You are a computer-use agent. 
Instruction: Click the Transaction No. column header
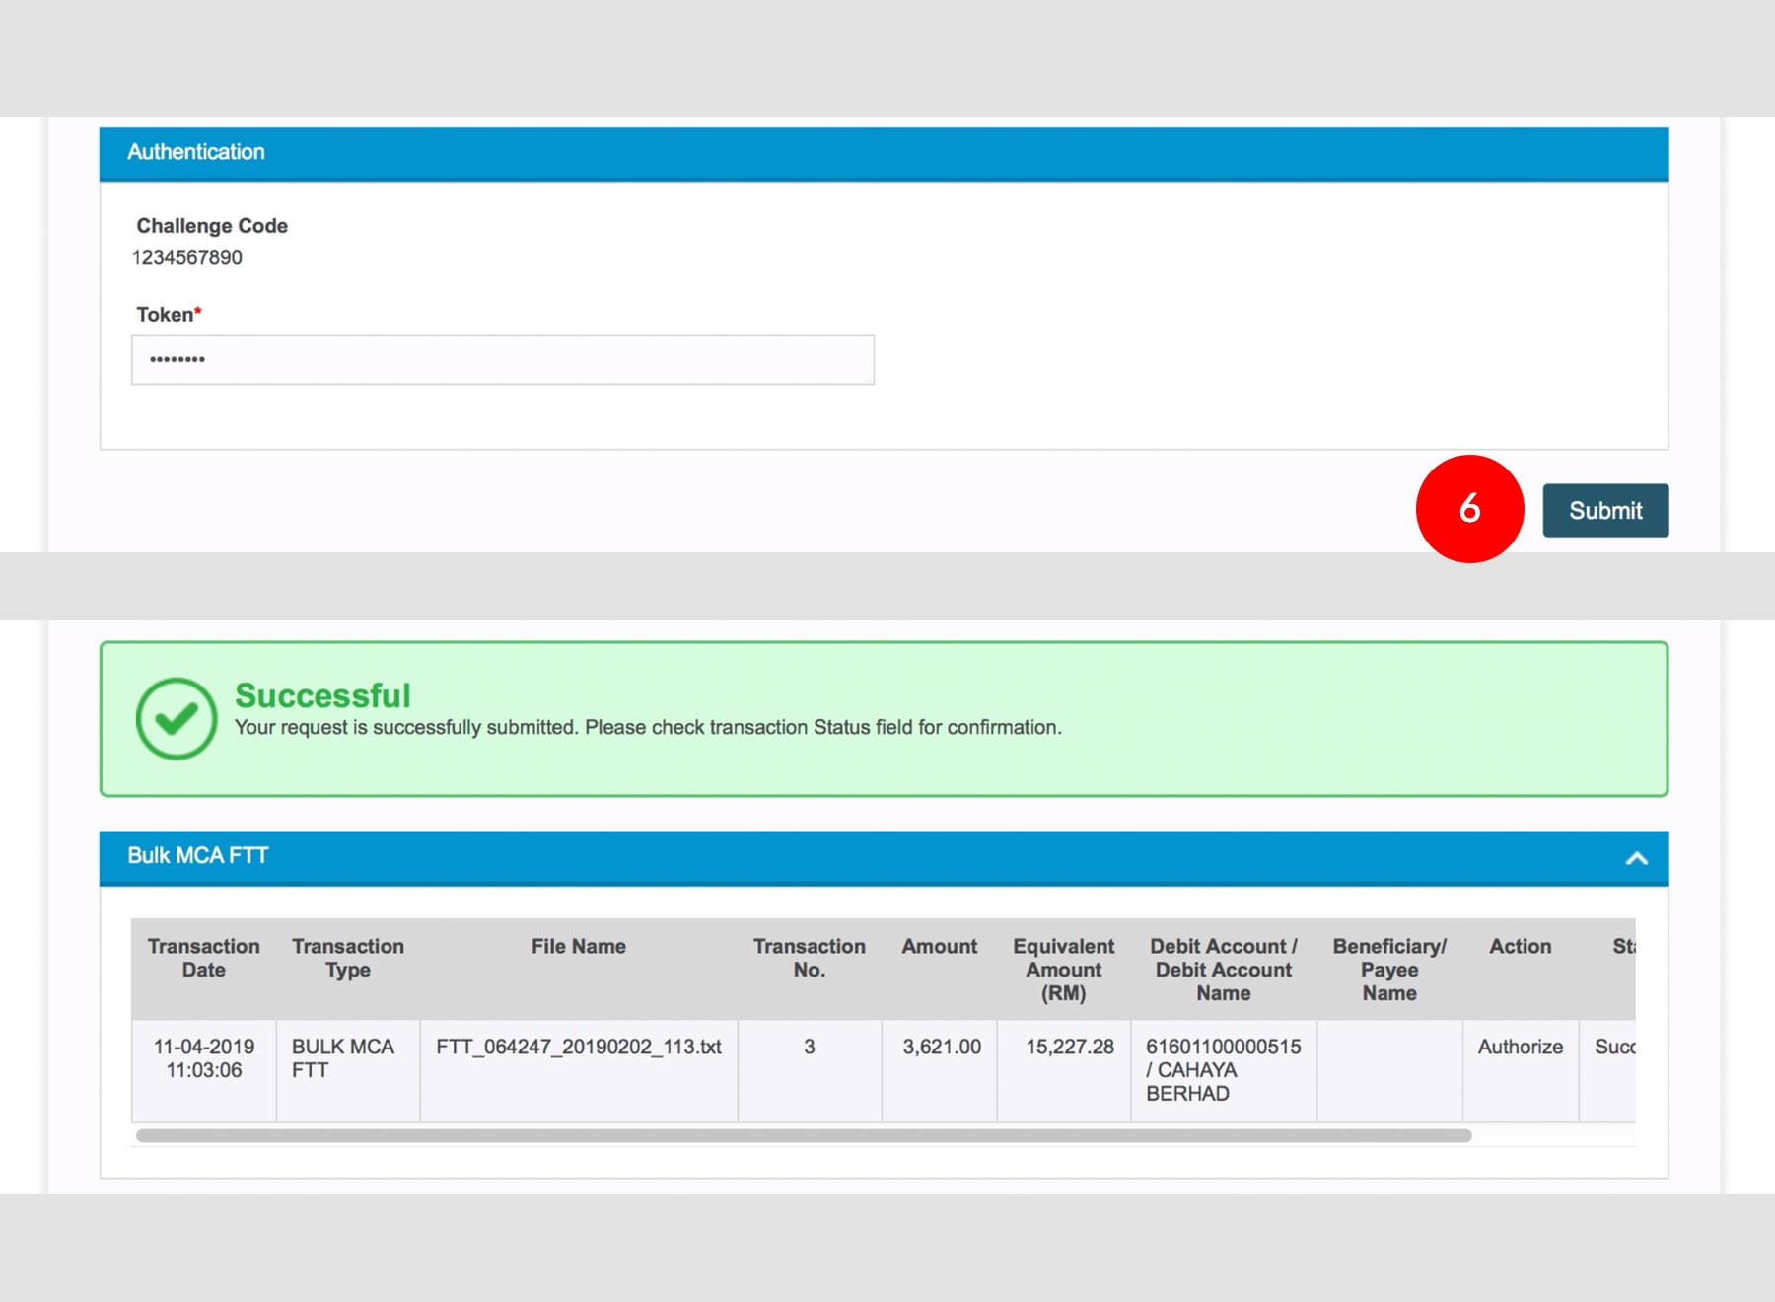click(x=809, y=958)
